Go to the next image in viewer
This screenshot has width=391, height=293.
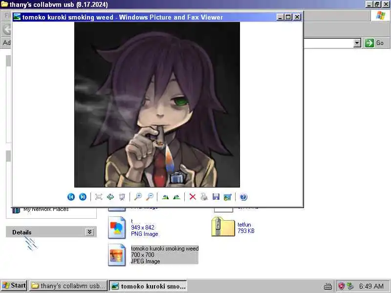83,197
